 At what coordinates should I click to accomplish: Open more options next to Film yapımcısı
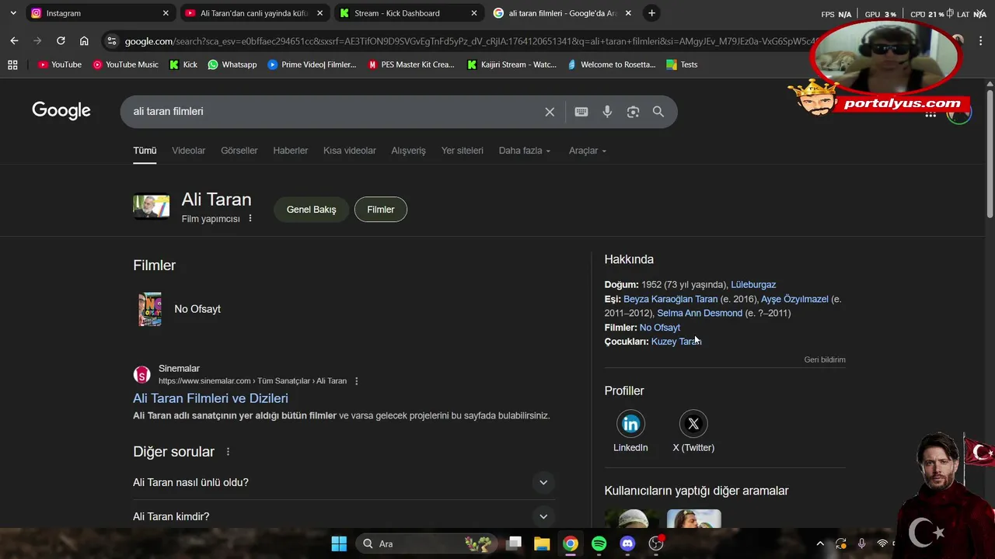click(x=250, y=219)
